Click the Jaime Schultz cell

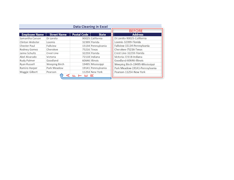coord(33,53)
